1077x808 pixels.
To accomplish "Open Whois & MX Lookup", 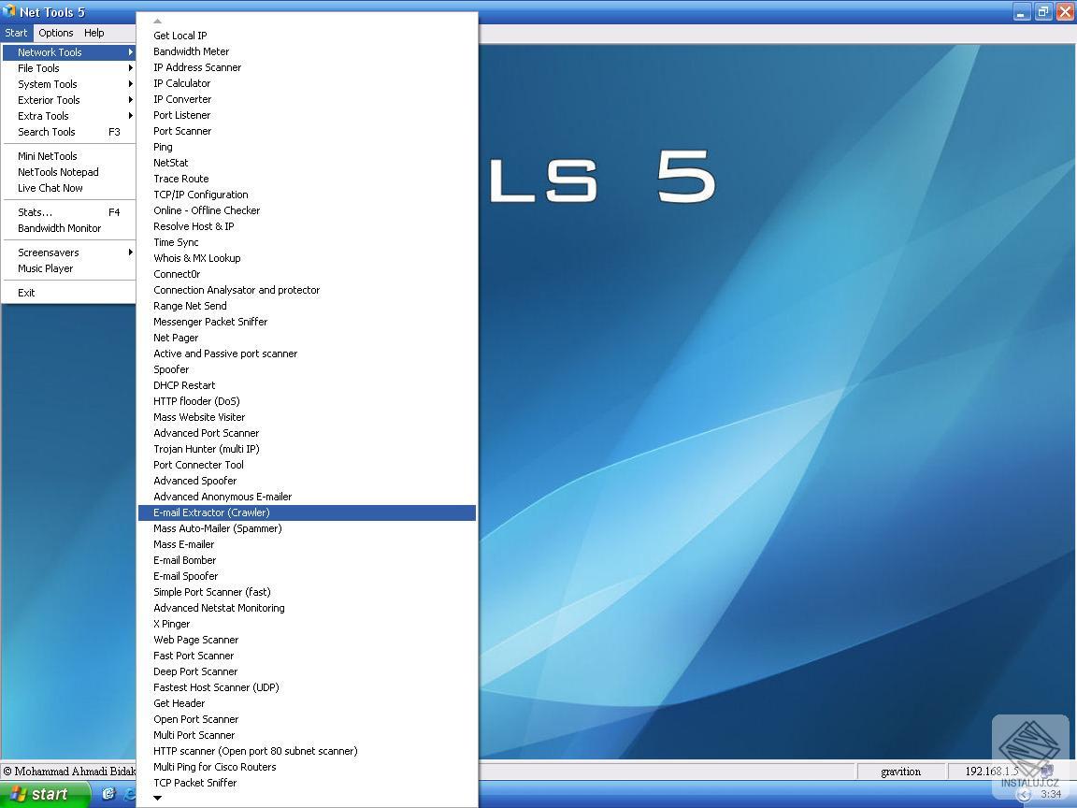I will (x=307, y=258).
